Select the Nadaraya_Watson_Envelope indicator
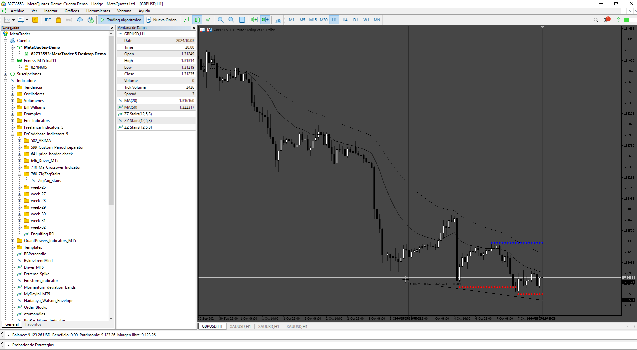637x350 pixels. pyautogui.click(x=49, y=301)
